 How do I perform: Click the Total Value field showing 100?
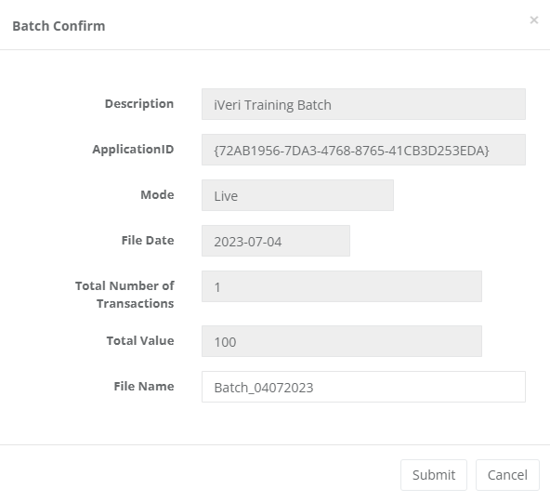tap(342, 341)
